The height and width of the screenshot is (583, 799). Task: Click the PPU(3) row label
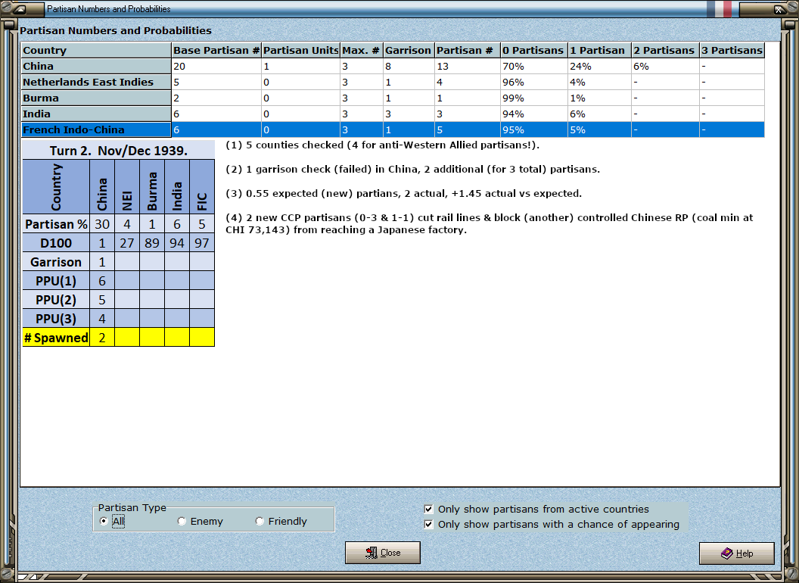click(x=56, y=319)
